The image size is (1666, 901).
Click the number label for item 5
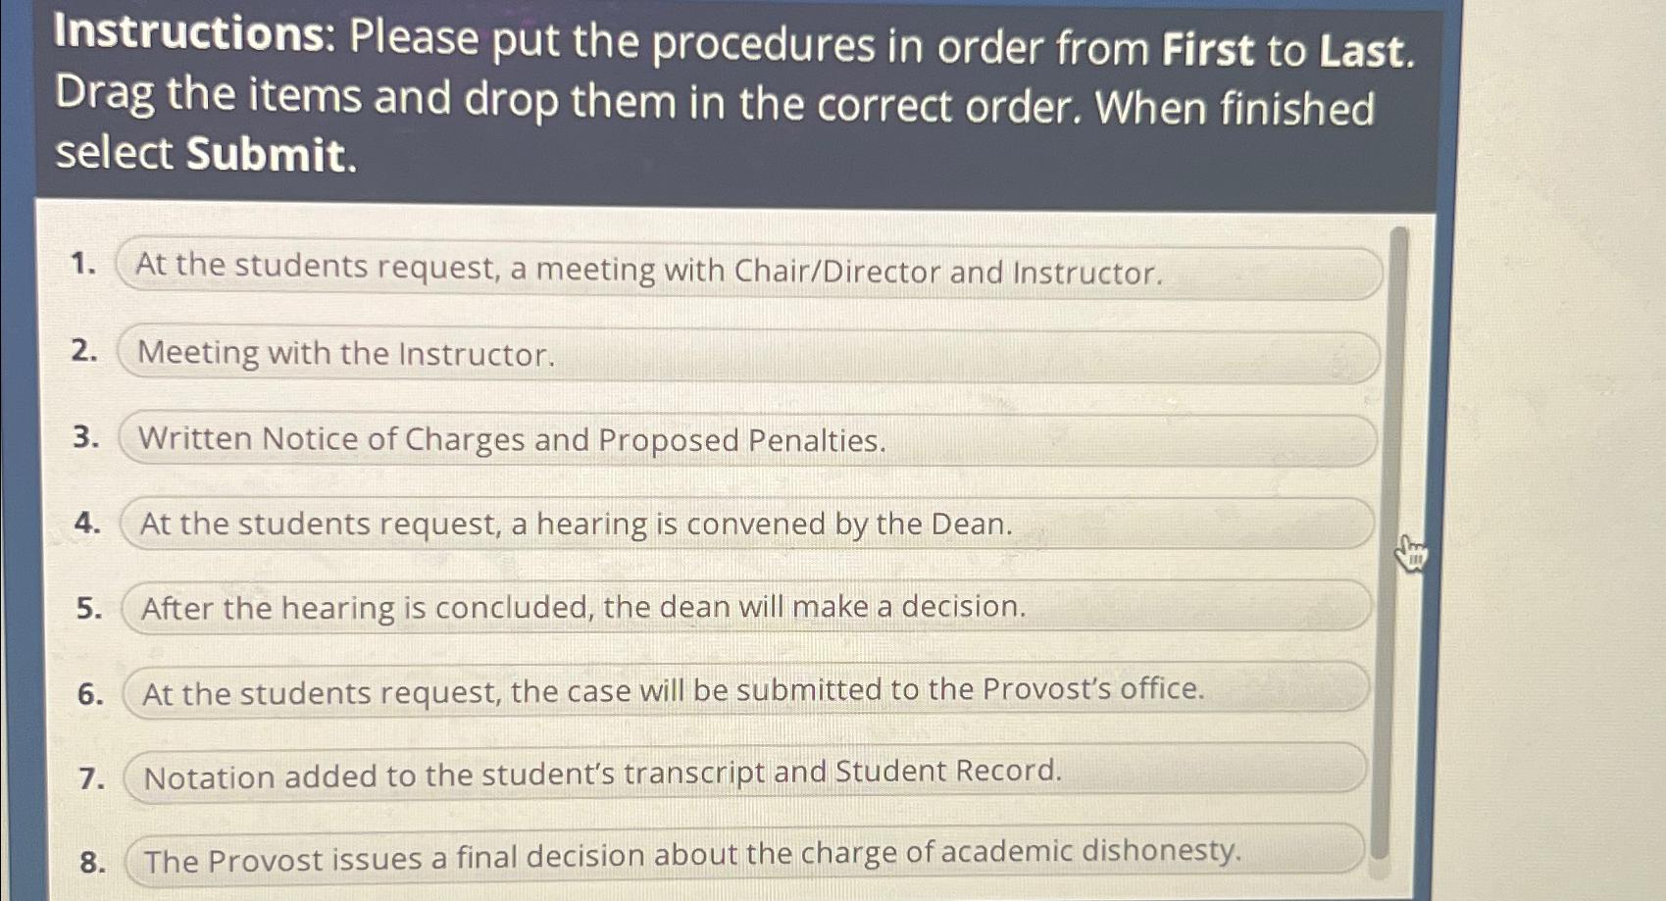[x=88, y=608]
